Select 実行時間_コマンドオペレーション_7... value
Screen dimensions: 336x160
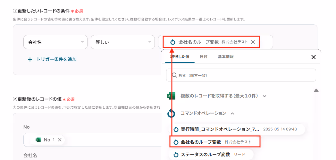click(237, 129)
